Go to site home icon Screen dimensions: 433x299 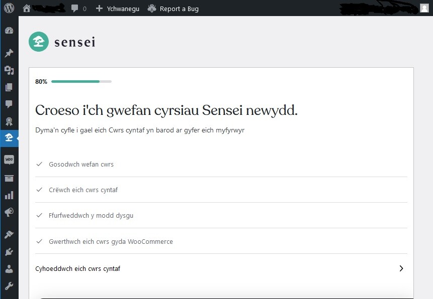pyautogui.click(x=27, y=8)
